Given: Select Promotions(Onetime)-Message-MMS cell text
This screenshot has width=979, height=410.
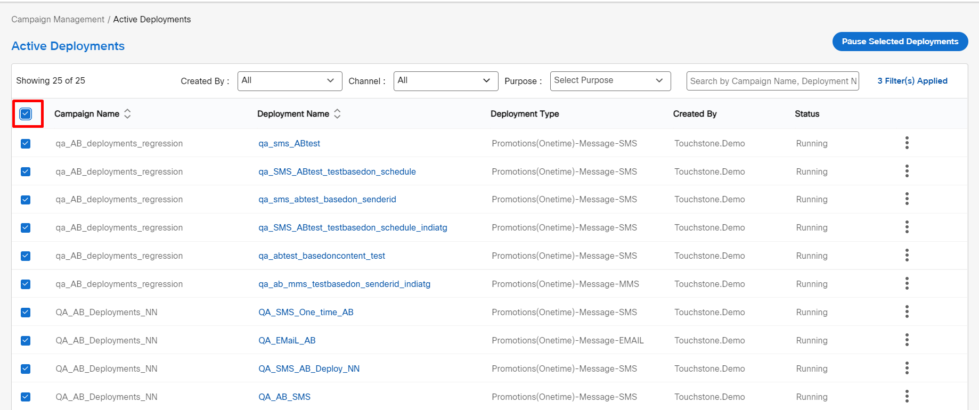Looking at the screenshot, I should tap(565, 284).
